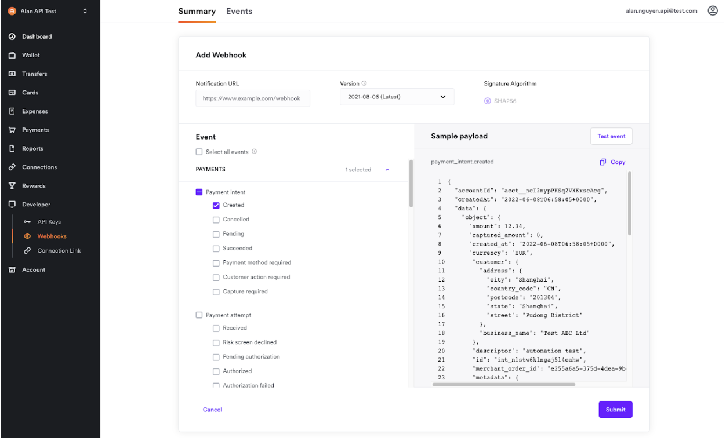Viewport: 726px width, 438px height.
Task: Click the Rewards trophy icon
Action: point(12,186)
